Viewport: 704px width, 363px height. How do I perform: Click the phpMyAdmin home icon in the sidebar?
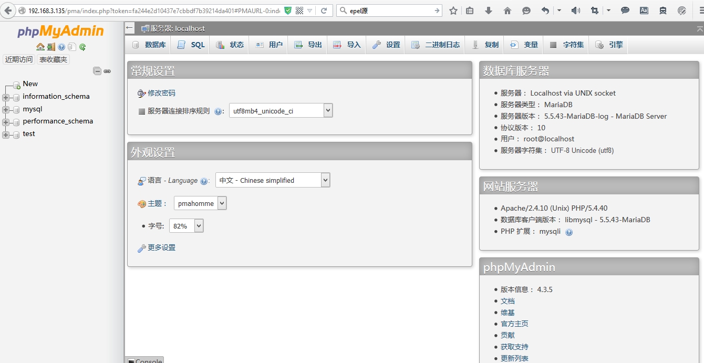pos(40,47)
